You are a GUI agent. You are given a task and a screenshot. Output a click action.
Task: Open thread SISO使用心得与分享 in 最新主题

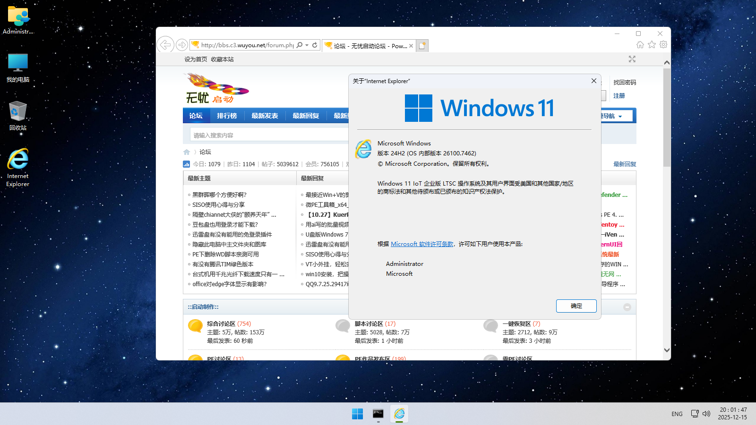(218, 204)
